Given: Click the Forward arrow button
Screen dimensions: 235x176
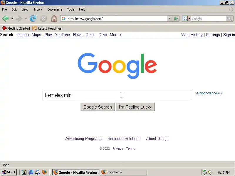Looking at the screenshot, I should [x=19, y=19].
